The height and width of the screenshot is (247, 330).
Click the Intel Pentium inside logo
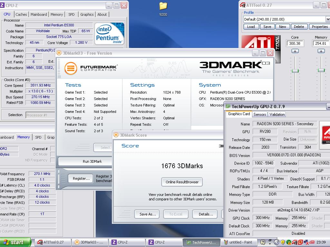[110, 33]
